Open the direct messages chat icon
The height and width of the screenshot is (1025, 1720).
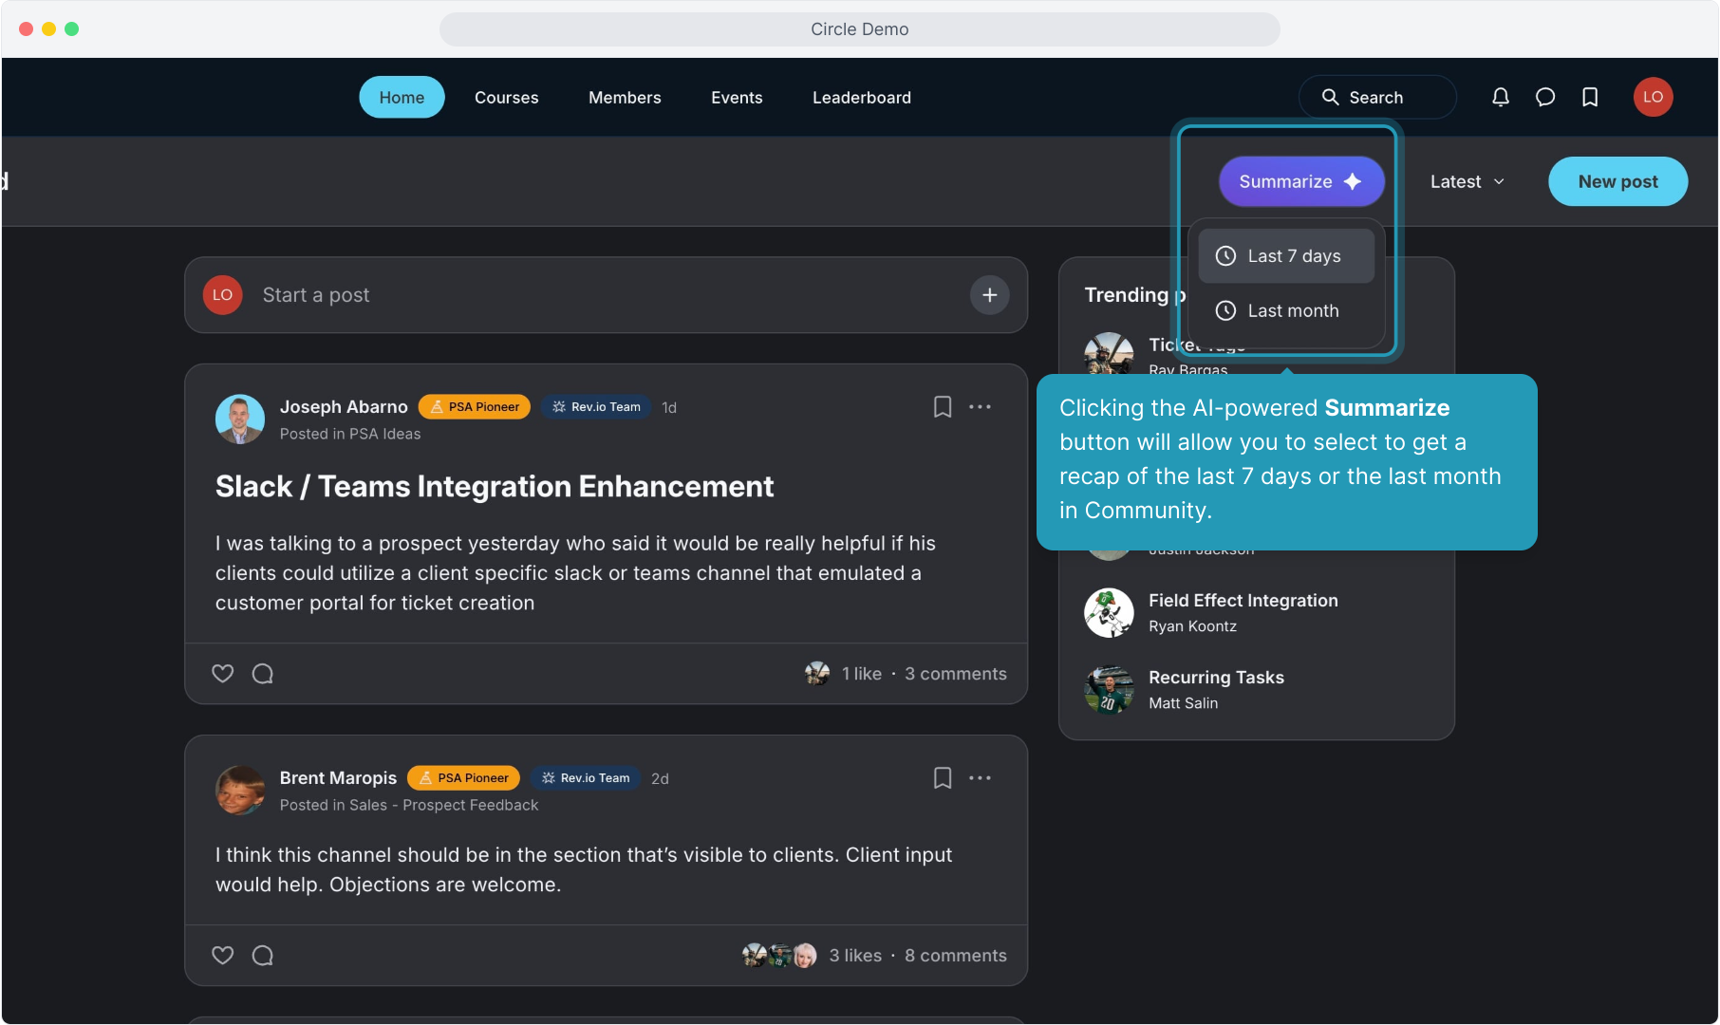coord(1544,97)
